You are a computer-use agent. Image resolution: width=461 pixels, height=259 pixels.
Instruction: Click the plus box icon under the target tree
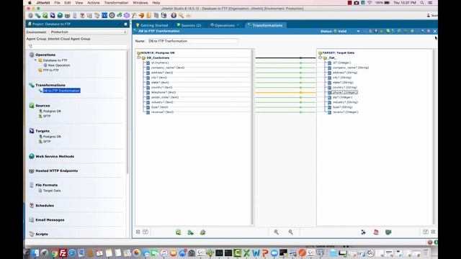click(x=433, y=232)
